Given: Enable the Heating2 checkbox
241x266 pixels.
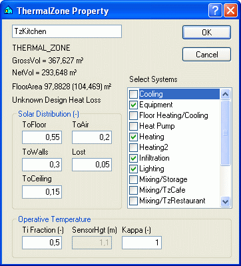Looking at the screenshot, I should click(133, 147).
